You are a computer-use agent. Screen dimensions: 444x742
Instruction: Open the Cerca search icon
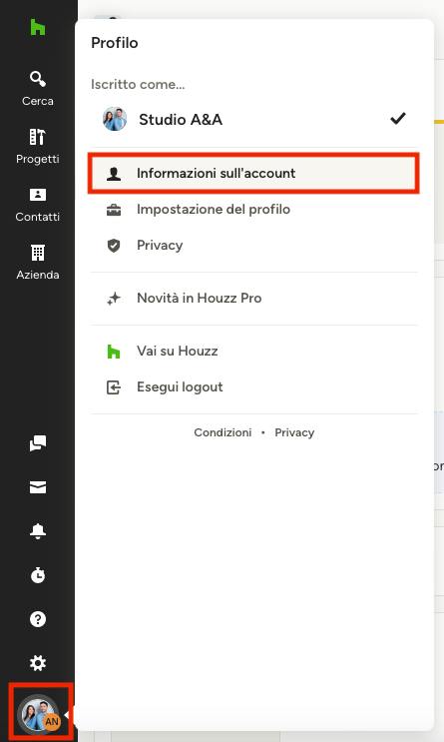point(37,79)
